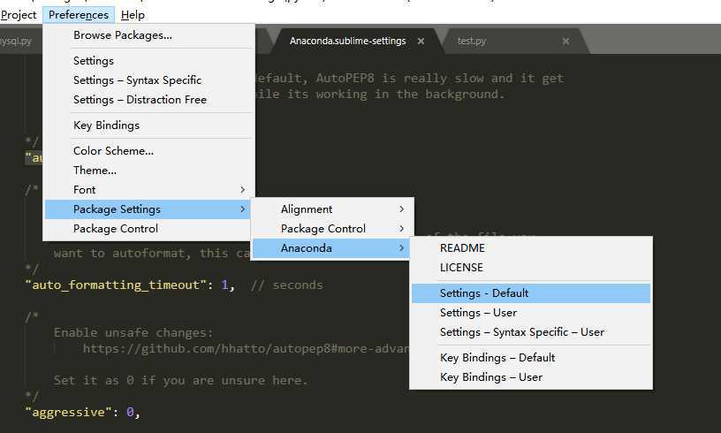
Task: Open Anaconda Settings – User
Action: click(531, 313)
